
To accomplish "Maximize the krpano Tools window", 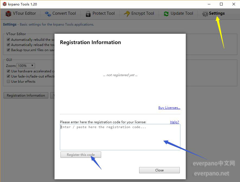I will click(221, 4).
